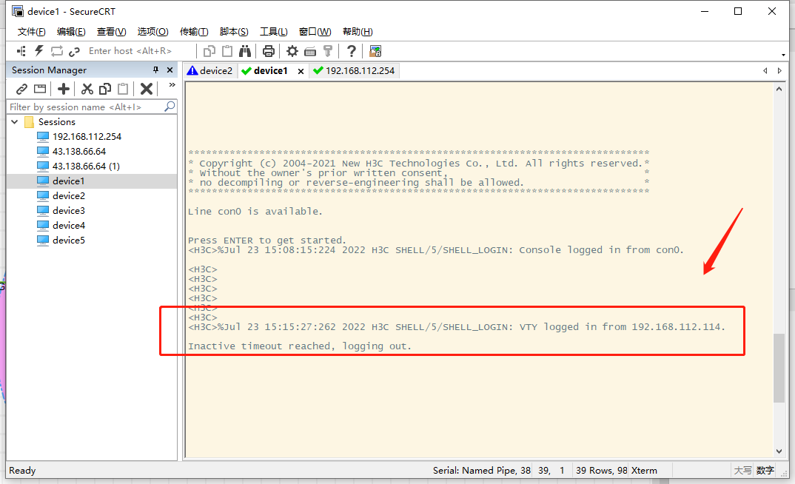Click the Paste icon in Session Manager
This screenshot has width=795, height=484.
(x=123, y=90)
